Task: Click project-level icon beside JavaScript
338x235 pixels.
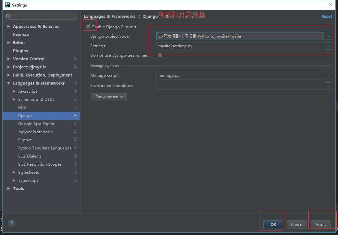Action: point(75,91)
